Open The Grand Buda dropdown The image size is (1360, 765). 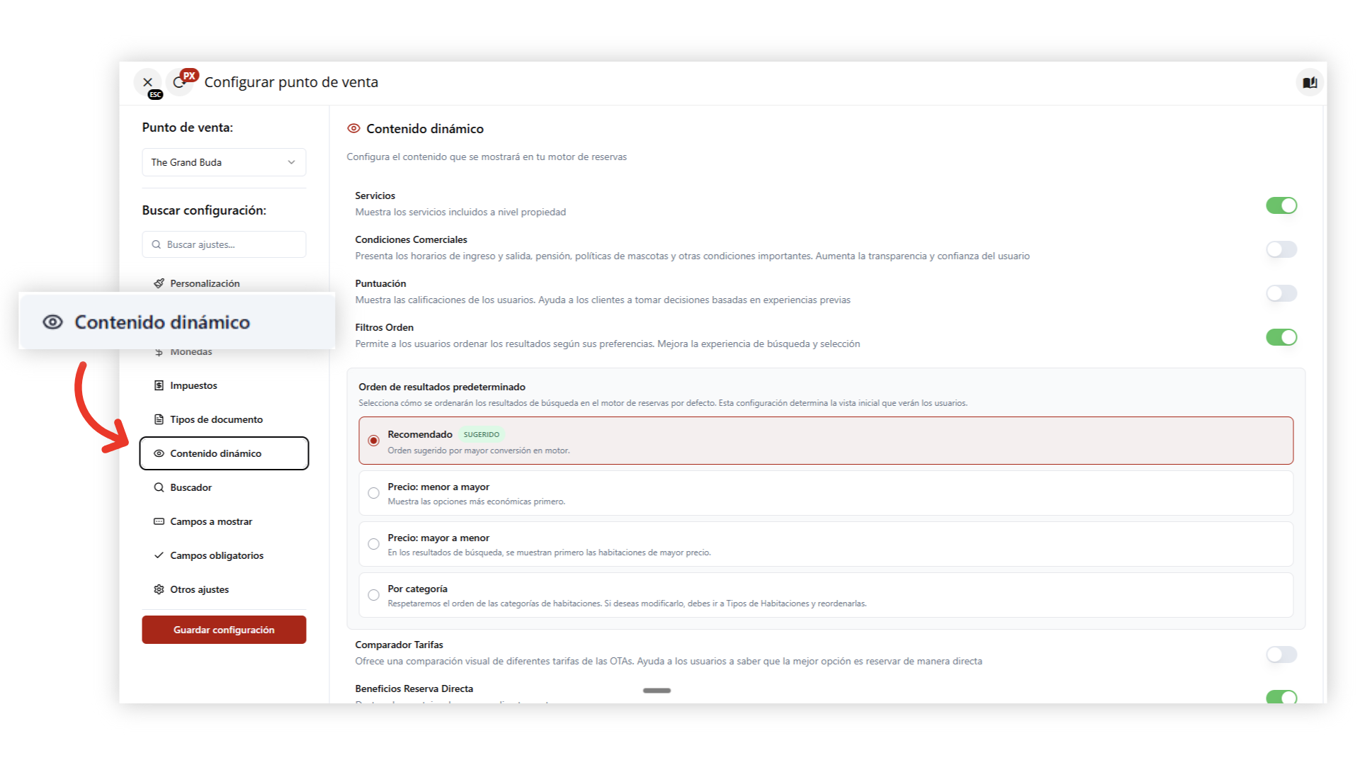pyautogui.click(x=224, y=162)
